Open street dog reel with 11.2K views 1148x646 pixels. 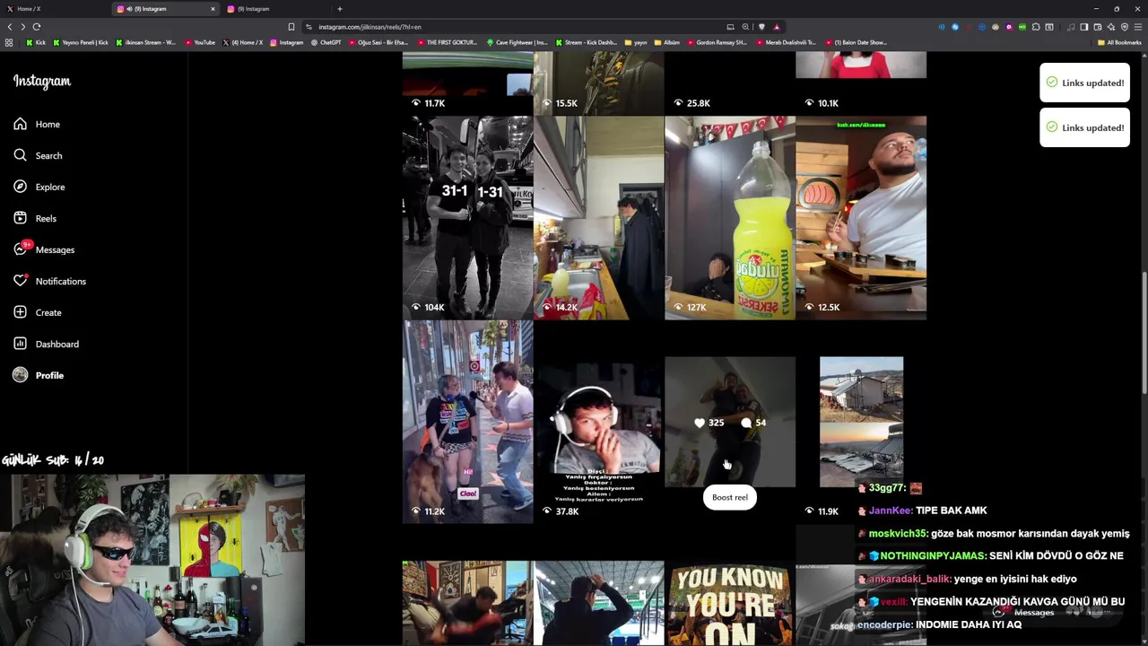(467, 422)
